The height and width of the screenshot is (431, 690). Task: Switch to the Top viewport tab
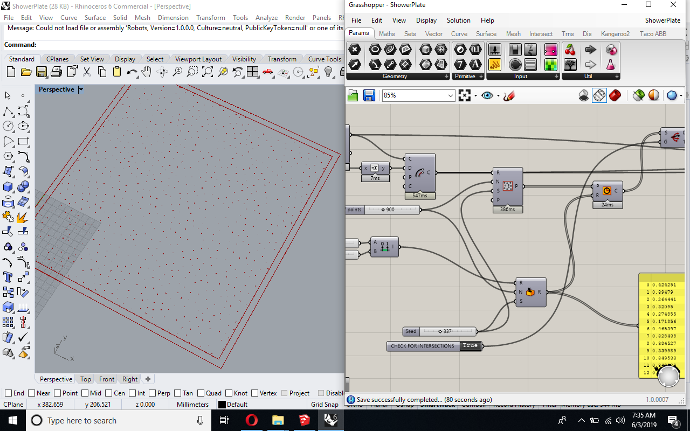tap(86, 379)
